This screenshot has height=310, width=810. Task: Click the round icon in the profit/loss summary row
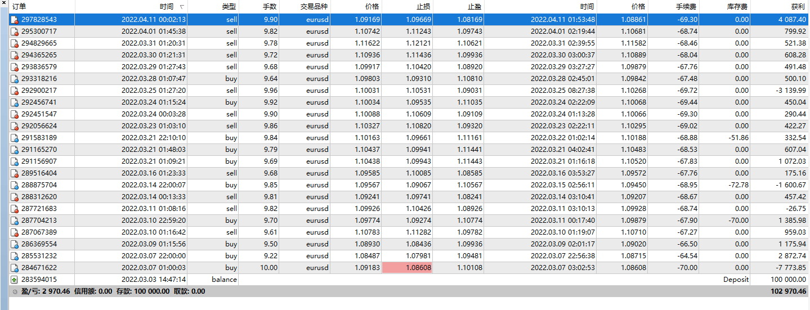point(15,291)
